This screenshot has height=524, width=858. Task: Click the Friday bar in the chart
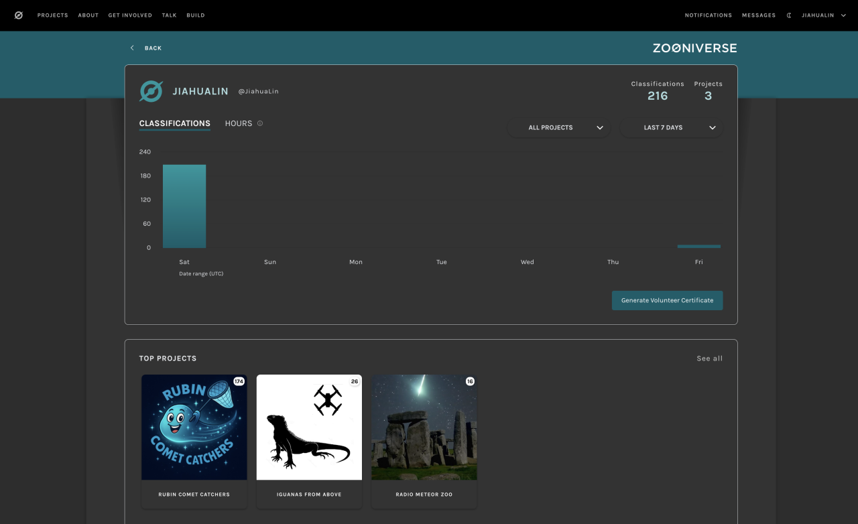coord(699,247)
